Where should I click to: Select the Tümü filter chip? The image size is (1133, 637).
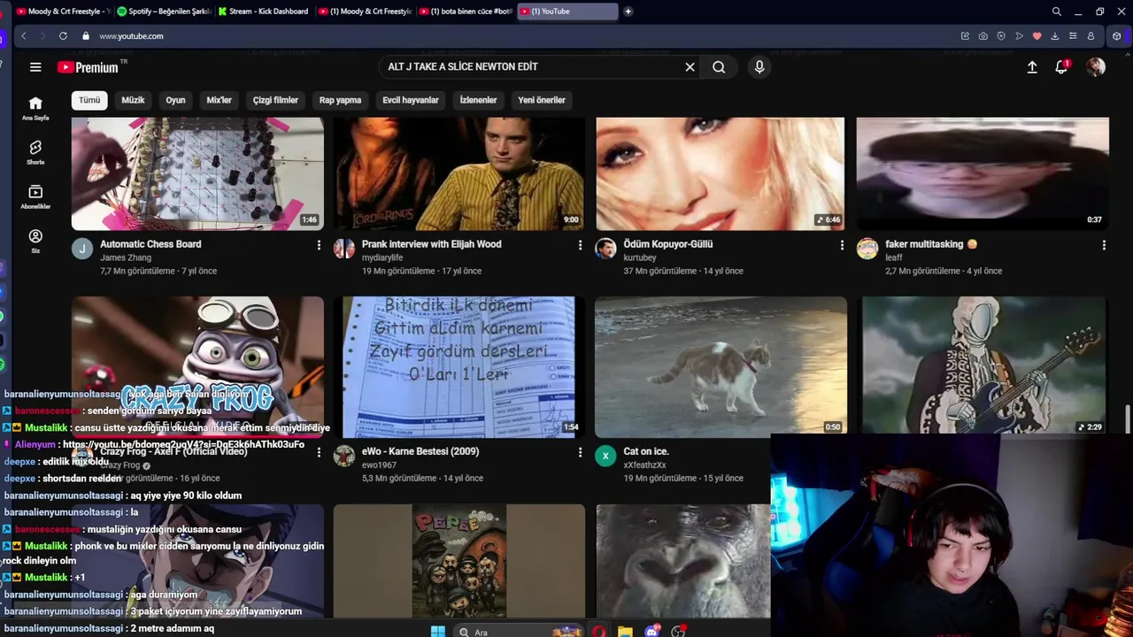[x=89, y=100]
